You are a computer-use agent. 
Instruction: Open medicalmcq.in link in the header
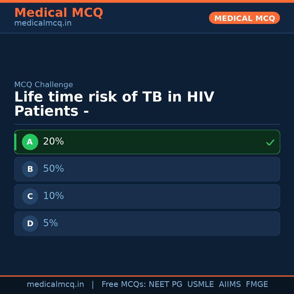click(43, 23)
